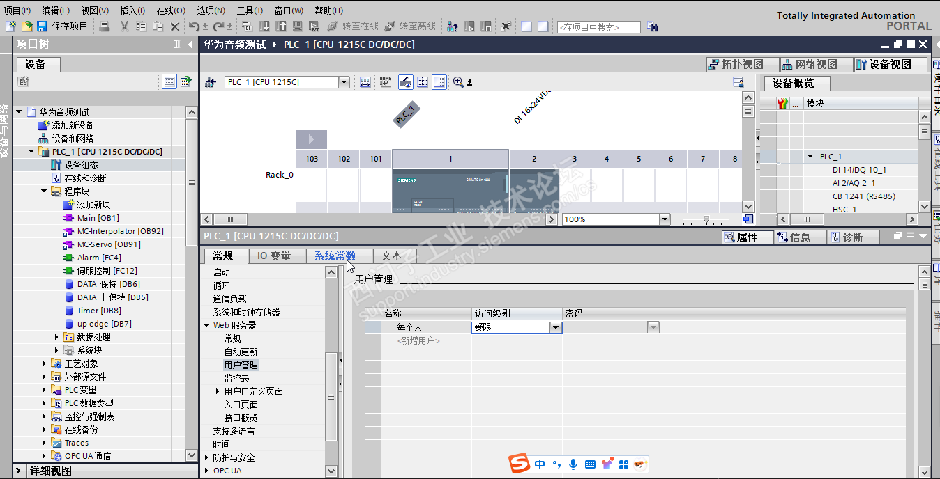Split editor space horizontally icon
This screenshot has height=479, width=940.
click(526, 26)
